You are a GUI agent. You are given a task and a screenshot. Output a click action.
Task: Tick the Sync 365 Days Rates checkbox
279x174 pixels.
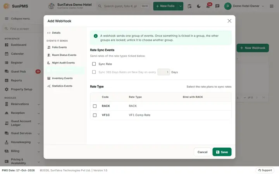point(94,72)
